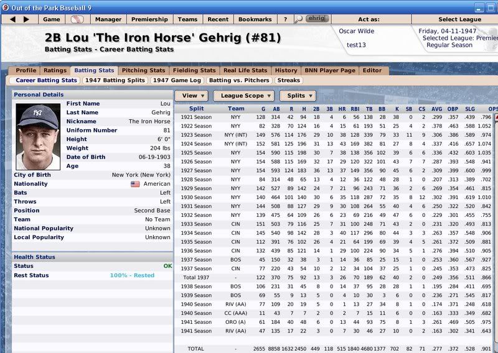Image resolution: width=498 pixels, height=353 pixels.
Task: Open the League Scope dropdown
Action: (x=243, y=96)
